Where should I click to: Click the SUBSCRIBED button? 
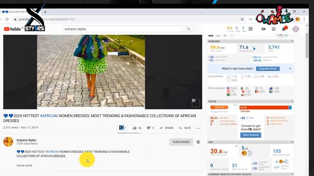(181, 142)
